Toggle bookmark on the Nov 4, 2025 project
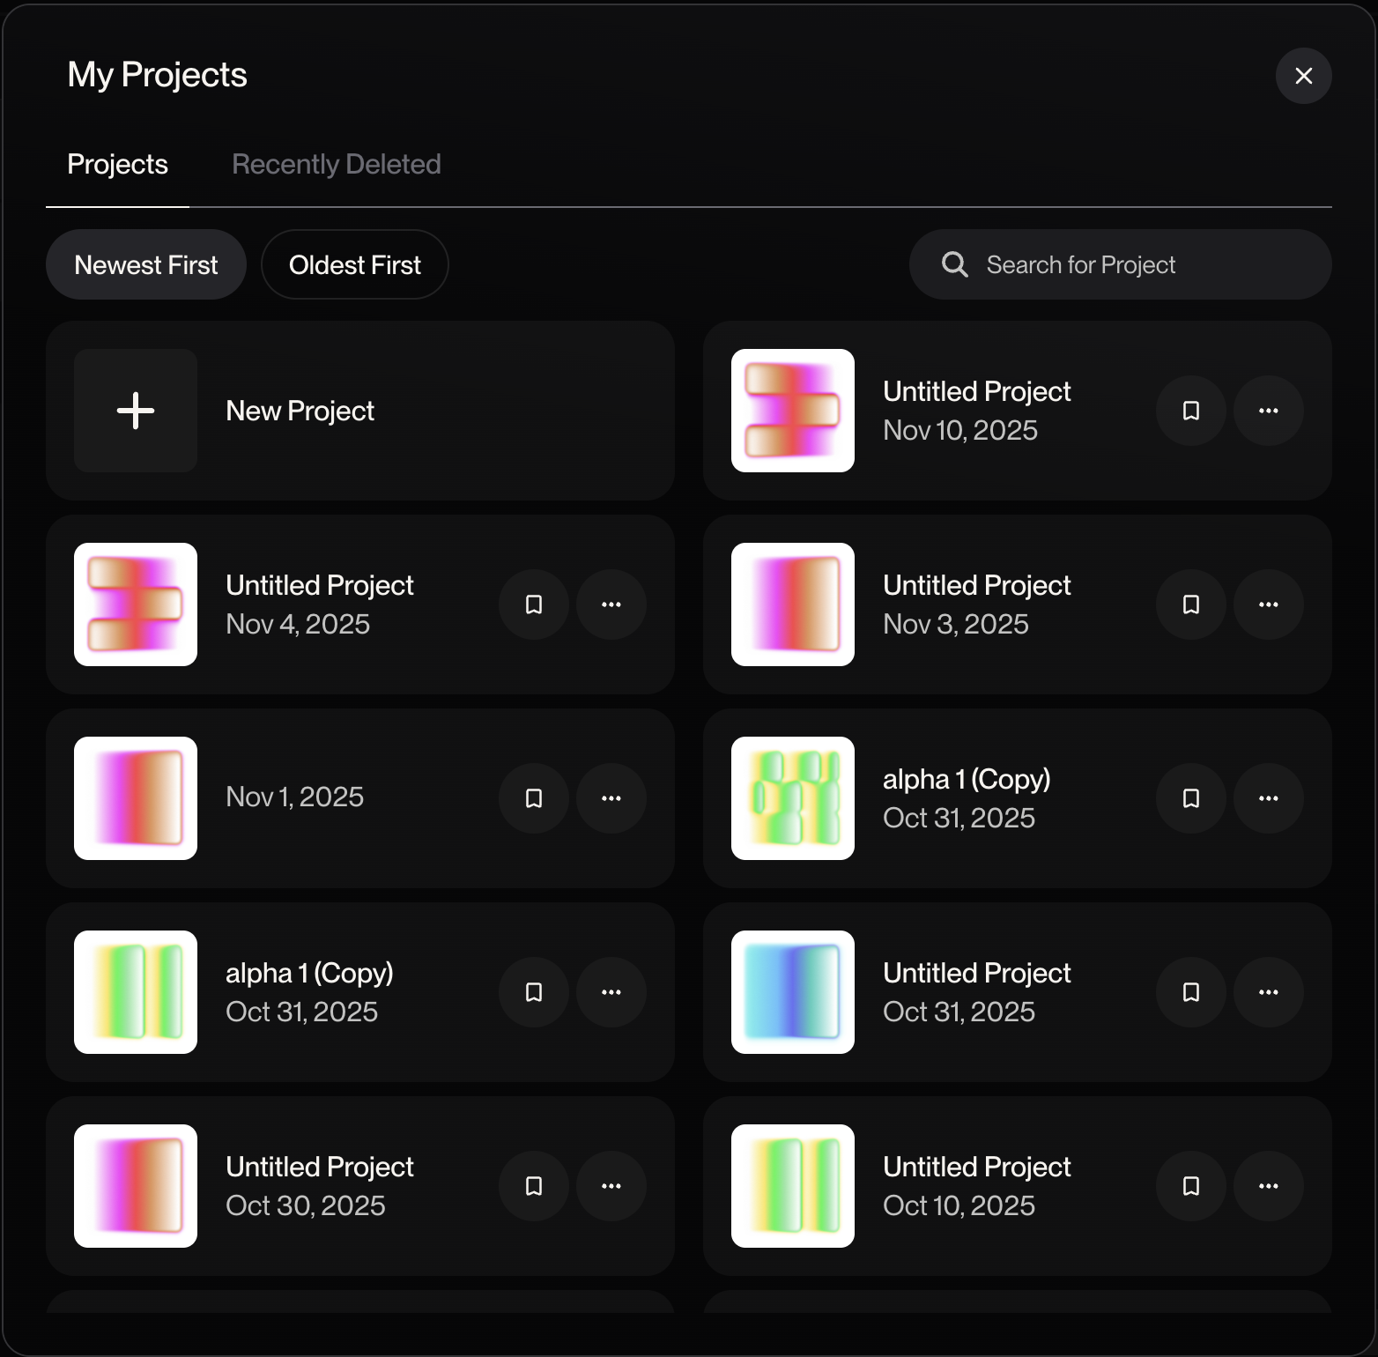 (533, 604)
